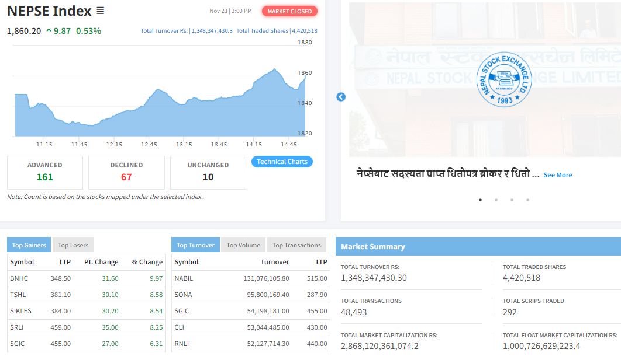Viewport: 621px width, 356px height.
Task: Click the LTP header in Top Gainers
Action: [65, 262]
